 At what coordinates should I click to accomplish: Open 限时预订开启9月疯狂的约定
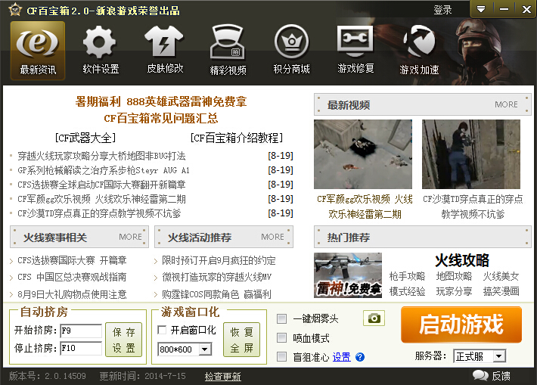219,261
